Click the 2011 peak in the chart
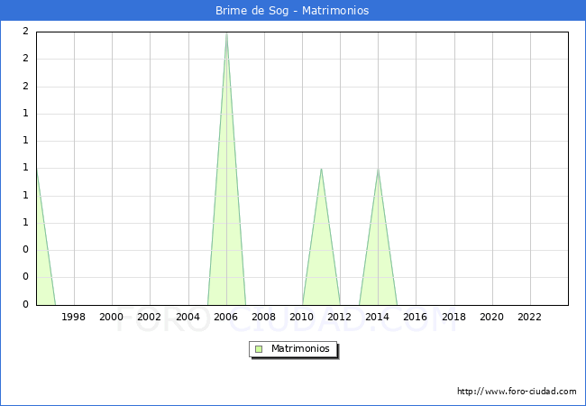Screen dimensions: 586x406 point(322,170)
